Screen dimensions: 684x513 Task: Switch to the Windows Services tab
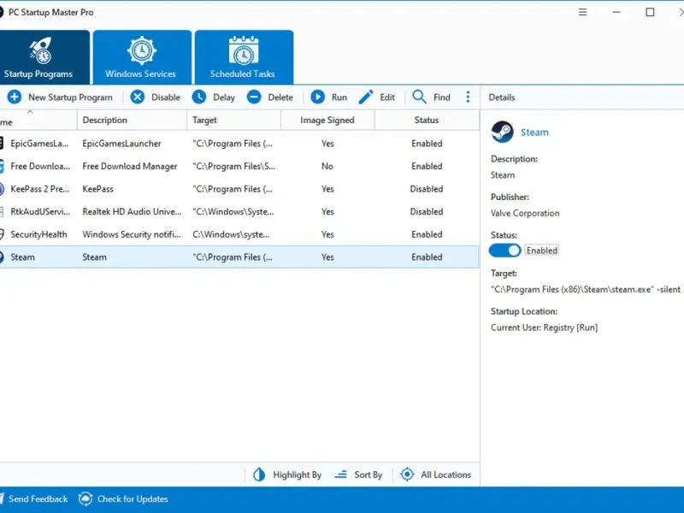[x=141, y=58]
